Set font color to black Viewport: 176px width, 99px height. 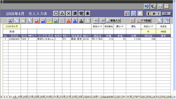point(81,21)
